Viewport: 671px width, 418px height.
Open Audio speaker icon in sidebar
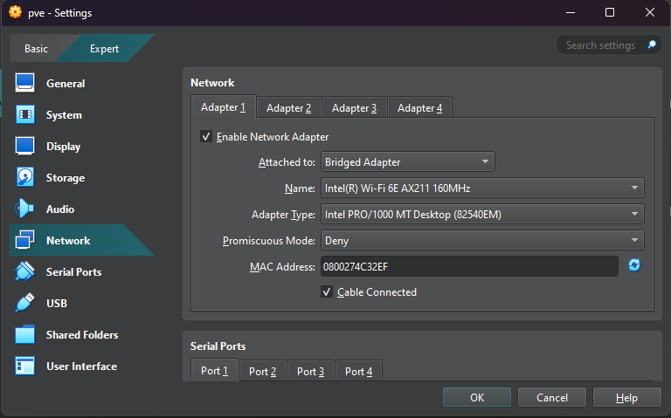[x=24, y=209]
